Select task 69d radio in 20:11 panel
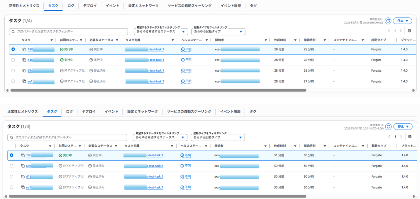The image size is (420, 199). click(x=12, y=166)
